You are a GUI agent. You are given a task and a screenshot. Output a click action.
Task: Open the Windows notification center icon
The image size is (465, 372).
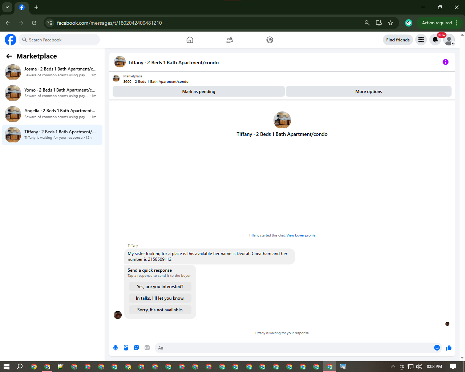tap(453, 367)
